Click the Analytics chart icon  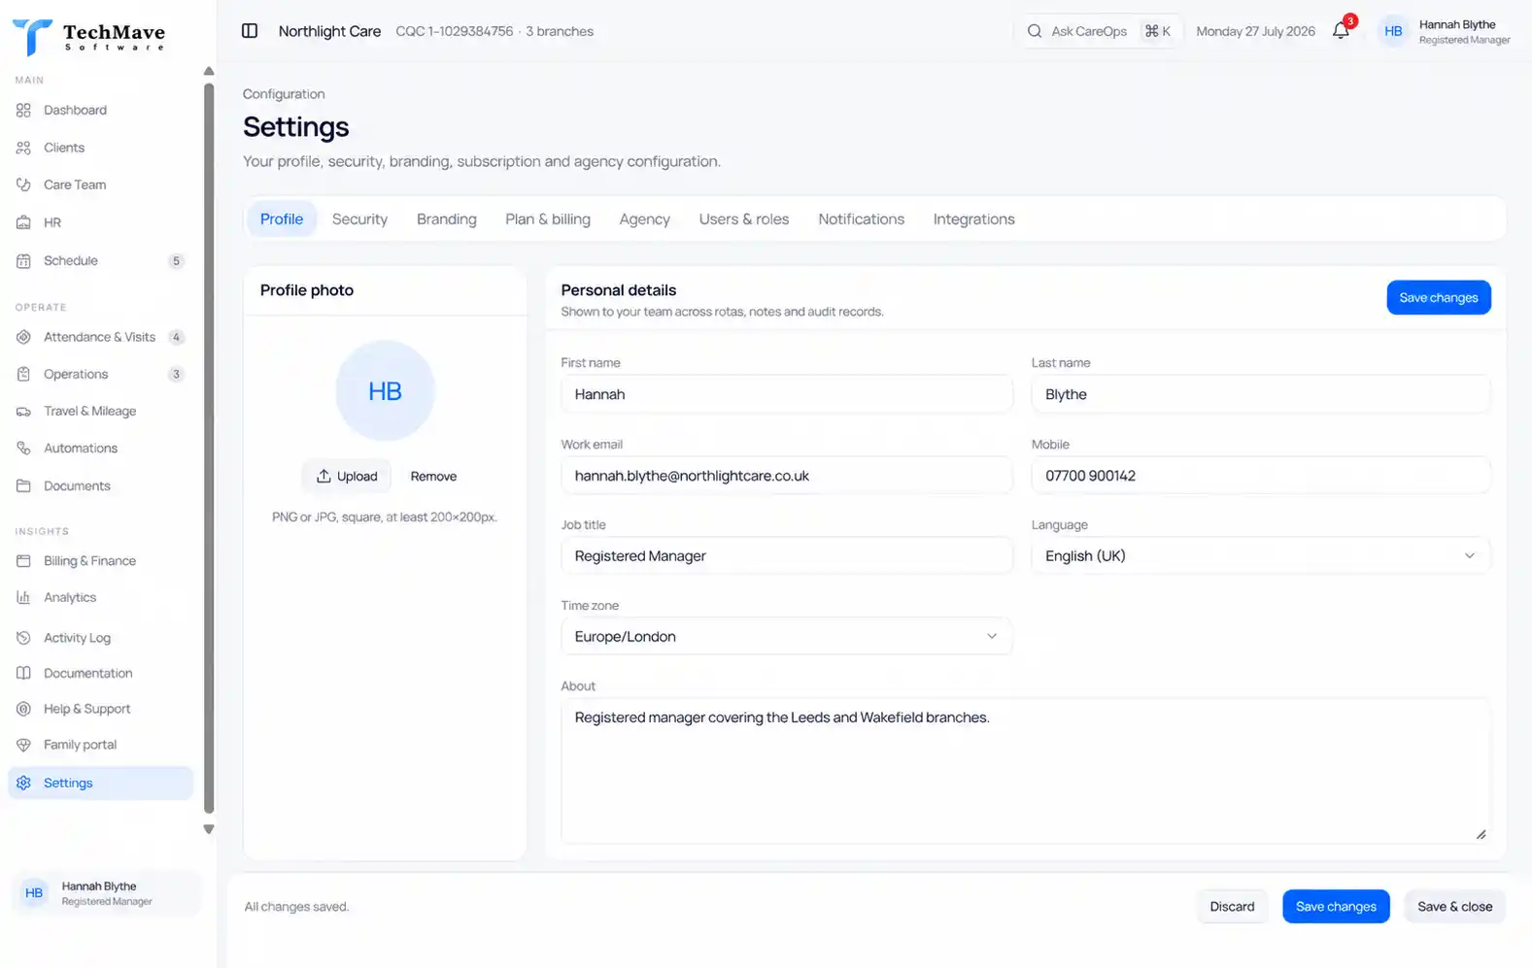pos(23,597)
